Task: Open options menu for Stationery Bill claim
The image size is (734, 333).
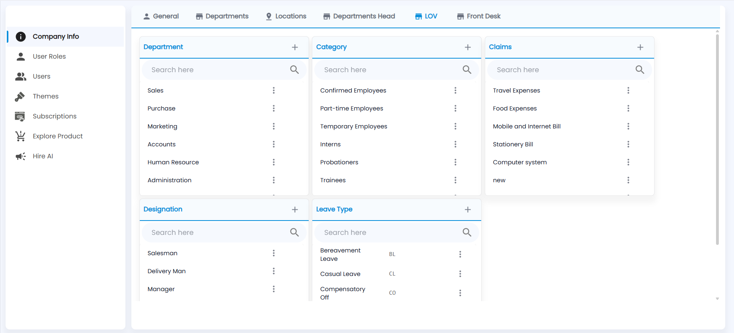Action: 628,144
